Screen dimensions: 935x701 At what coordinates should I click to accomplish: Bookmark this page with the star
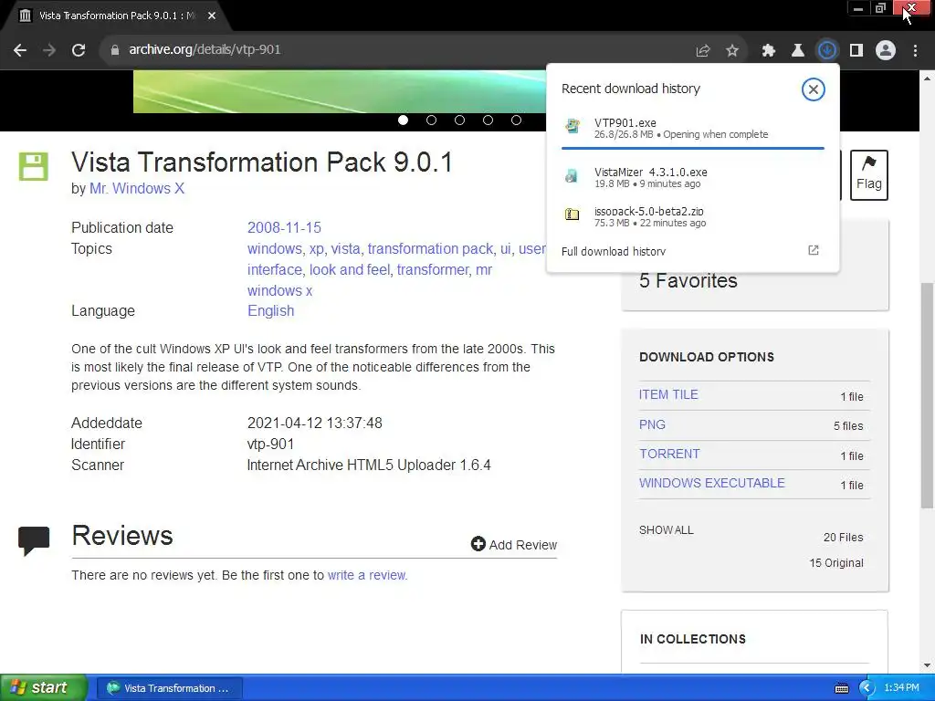(732, 51)
